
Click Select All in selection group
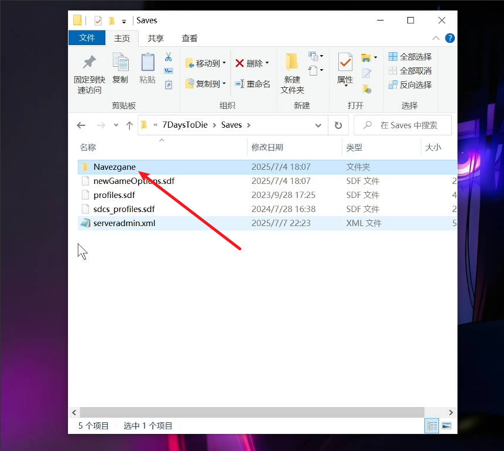(410, 56)
